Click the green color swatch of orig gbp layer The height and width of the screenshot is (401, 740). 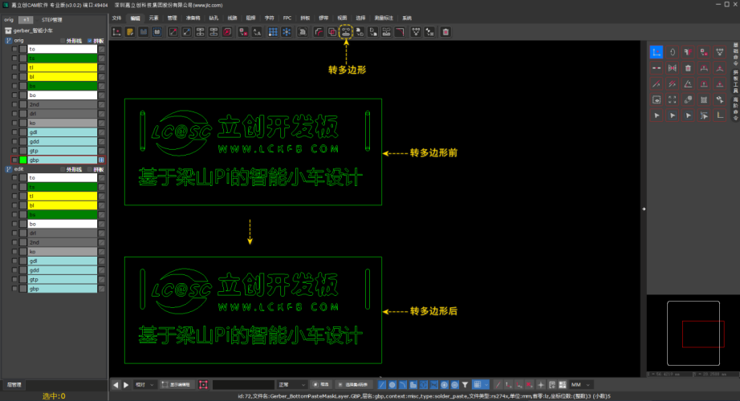click(x=23, y=160)
